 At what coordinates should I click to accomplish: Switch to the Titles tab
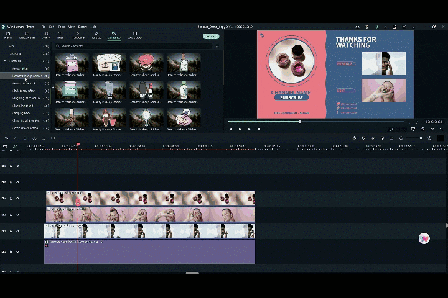click(x=60, y=35)
